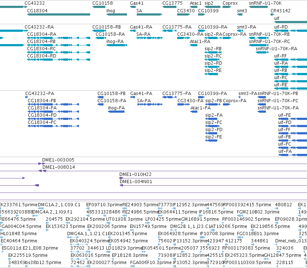Click protein CG18304-PC
Image resolution: width=307 pixels, height=268 pixels.
click(x=53, y=126)
